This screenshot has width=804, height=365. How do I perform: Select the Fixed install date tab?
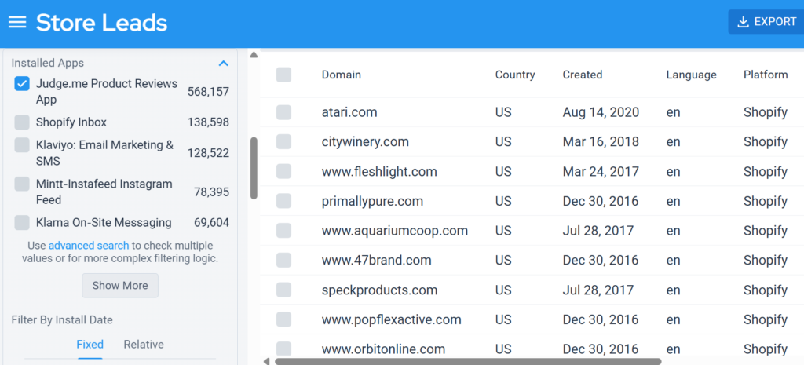tap(90, 345)
